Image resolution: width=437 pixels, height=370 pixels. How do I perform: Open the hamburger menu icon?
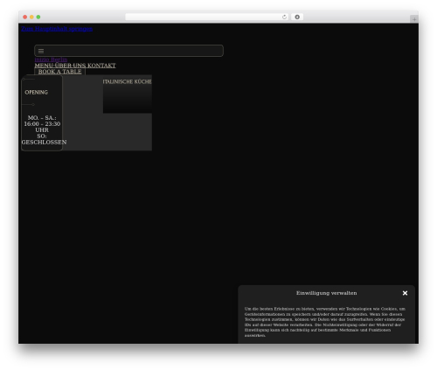tap(41, 51)
